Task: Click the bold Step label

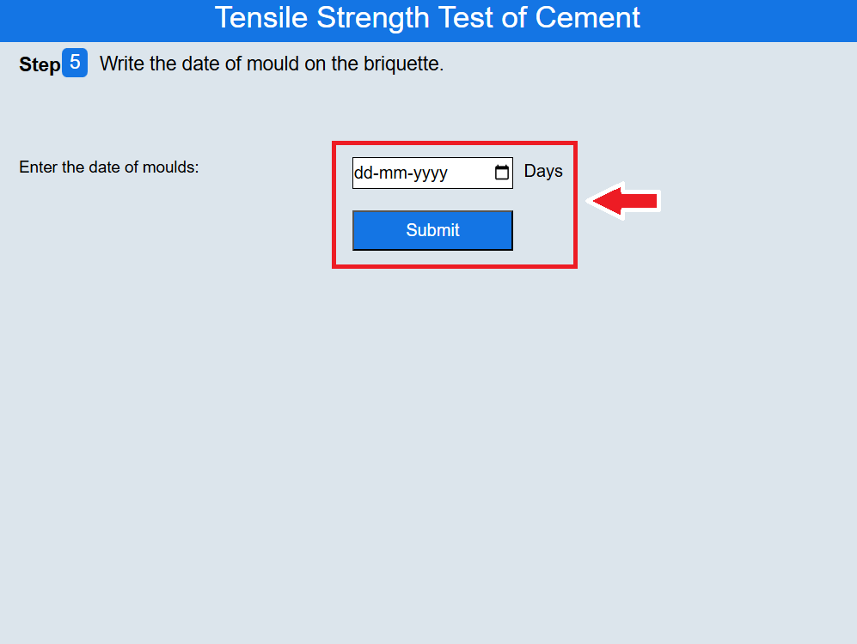Action: click(x=40, y=65)
